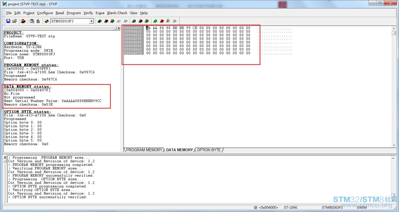Click the CB byte in row 00004000
399x212 pixels.
click(x=195, y=28)
